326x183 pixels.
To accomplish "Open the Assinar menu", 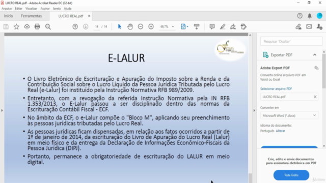I will coord(45,9).
